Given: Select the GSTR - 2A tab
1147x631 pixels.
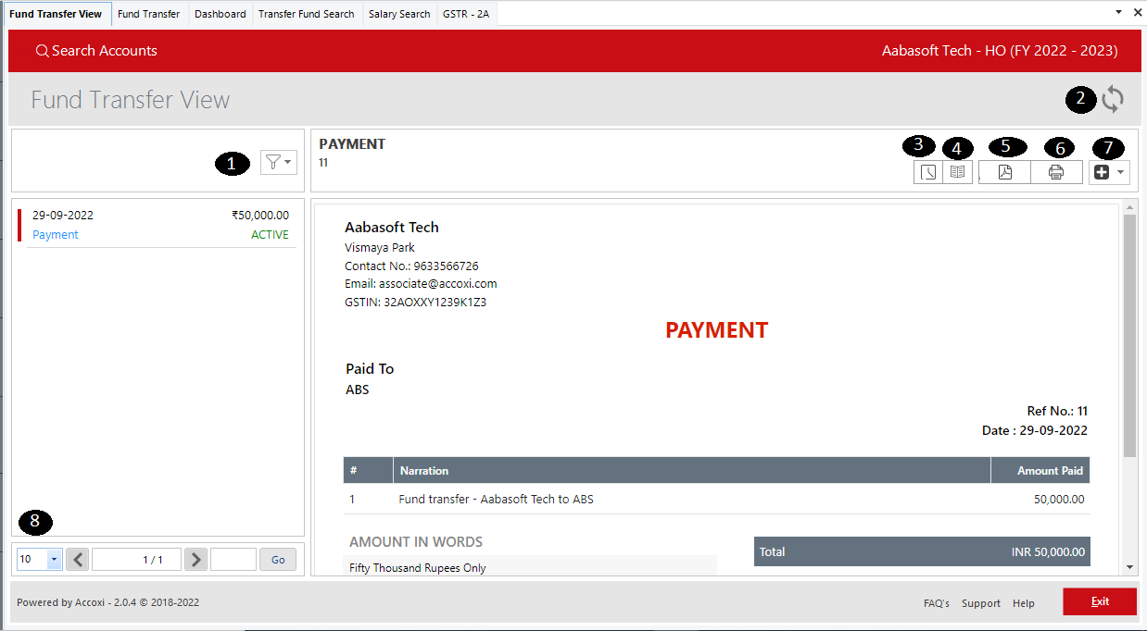Looking at the screenshot, I should pos(466,14).
